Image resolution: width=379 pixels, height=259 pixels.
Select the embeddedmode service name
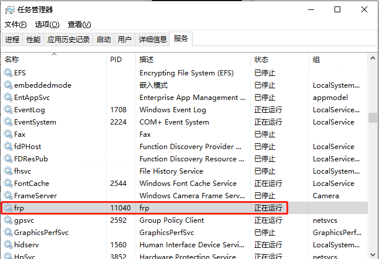coord(42,85)
